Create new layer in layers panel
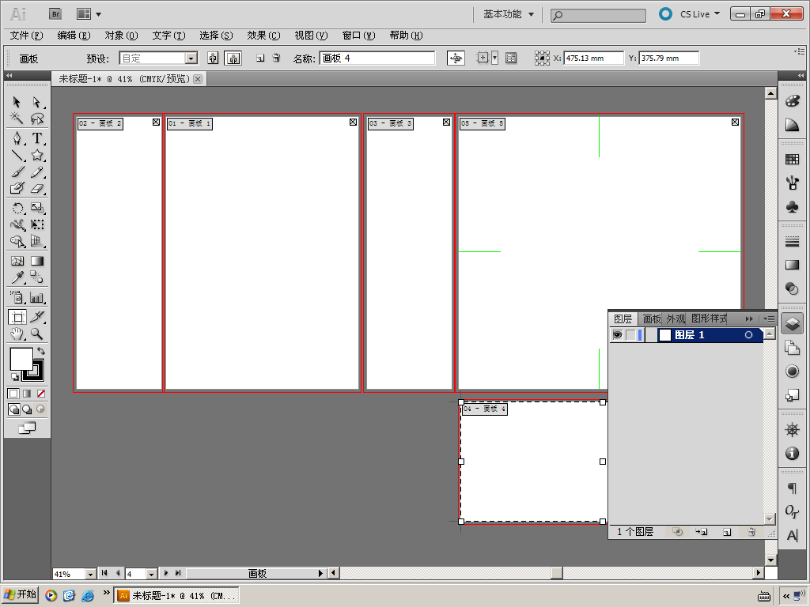This screenshot has height=607, width=810. pyautogui.click(x=727, y=532)
